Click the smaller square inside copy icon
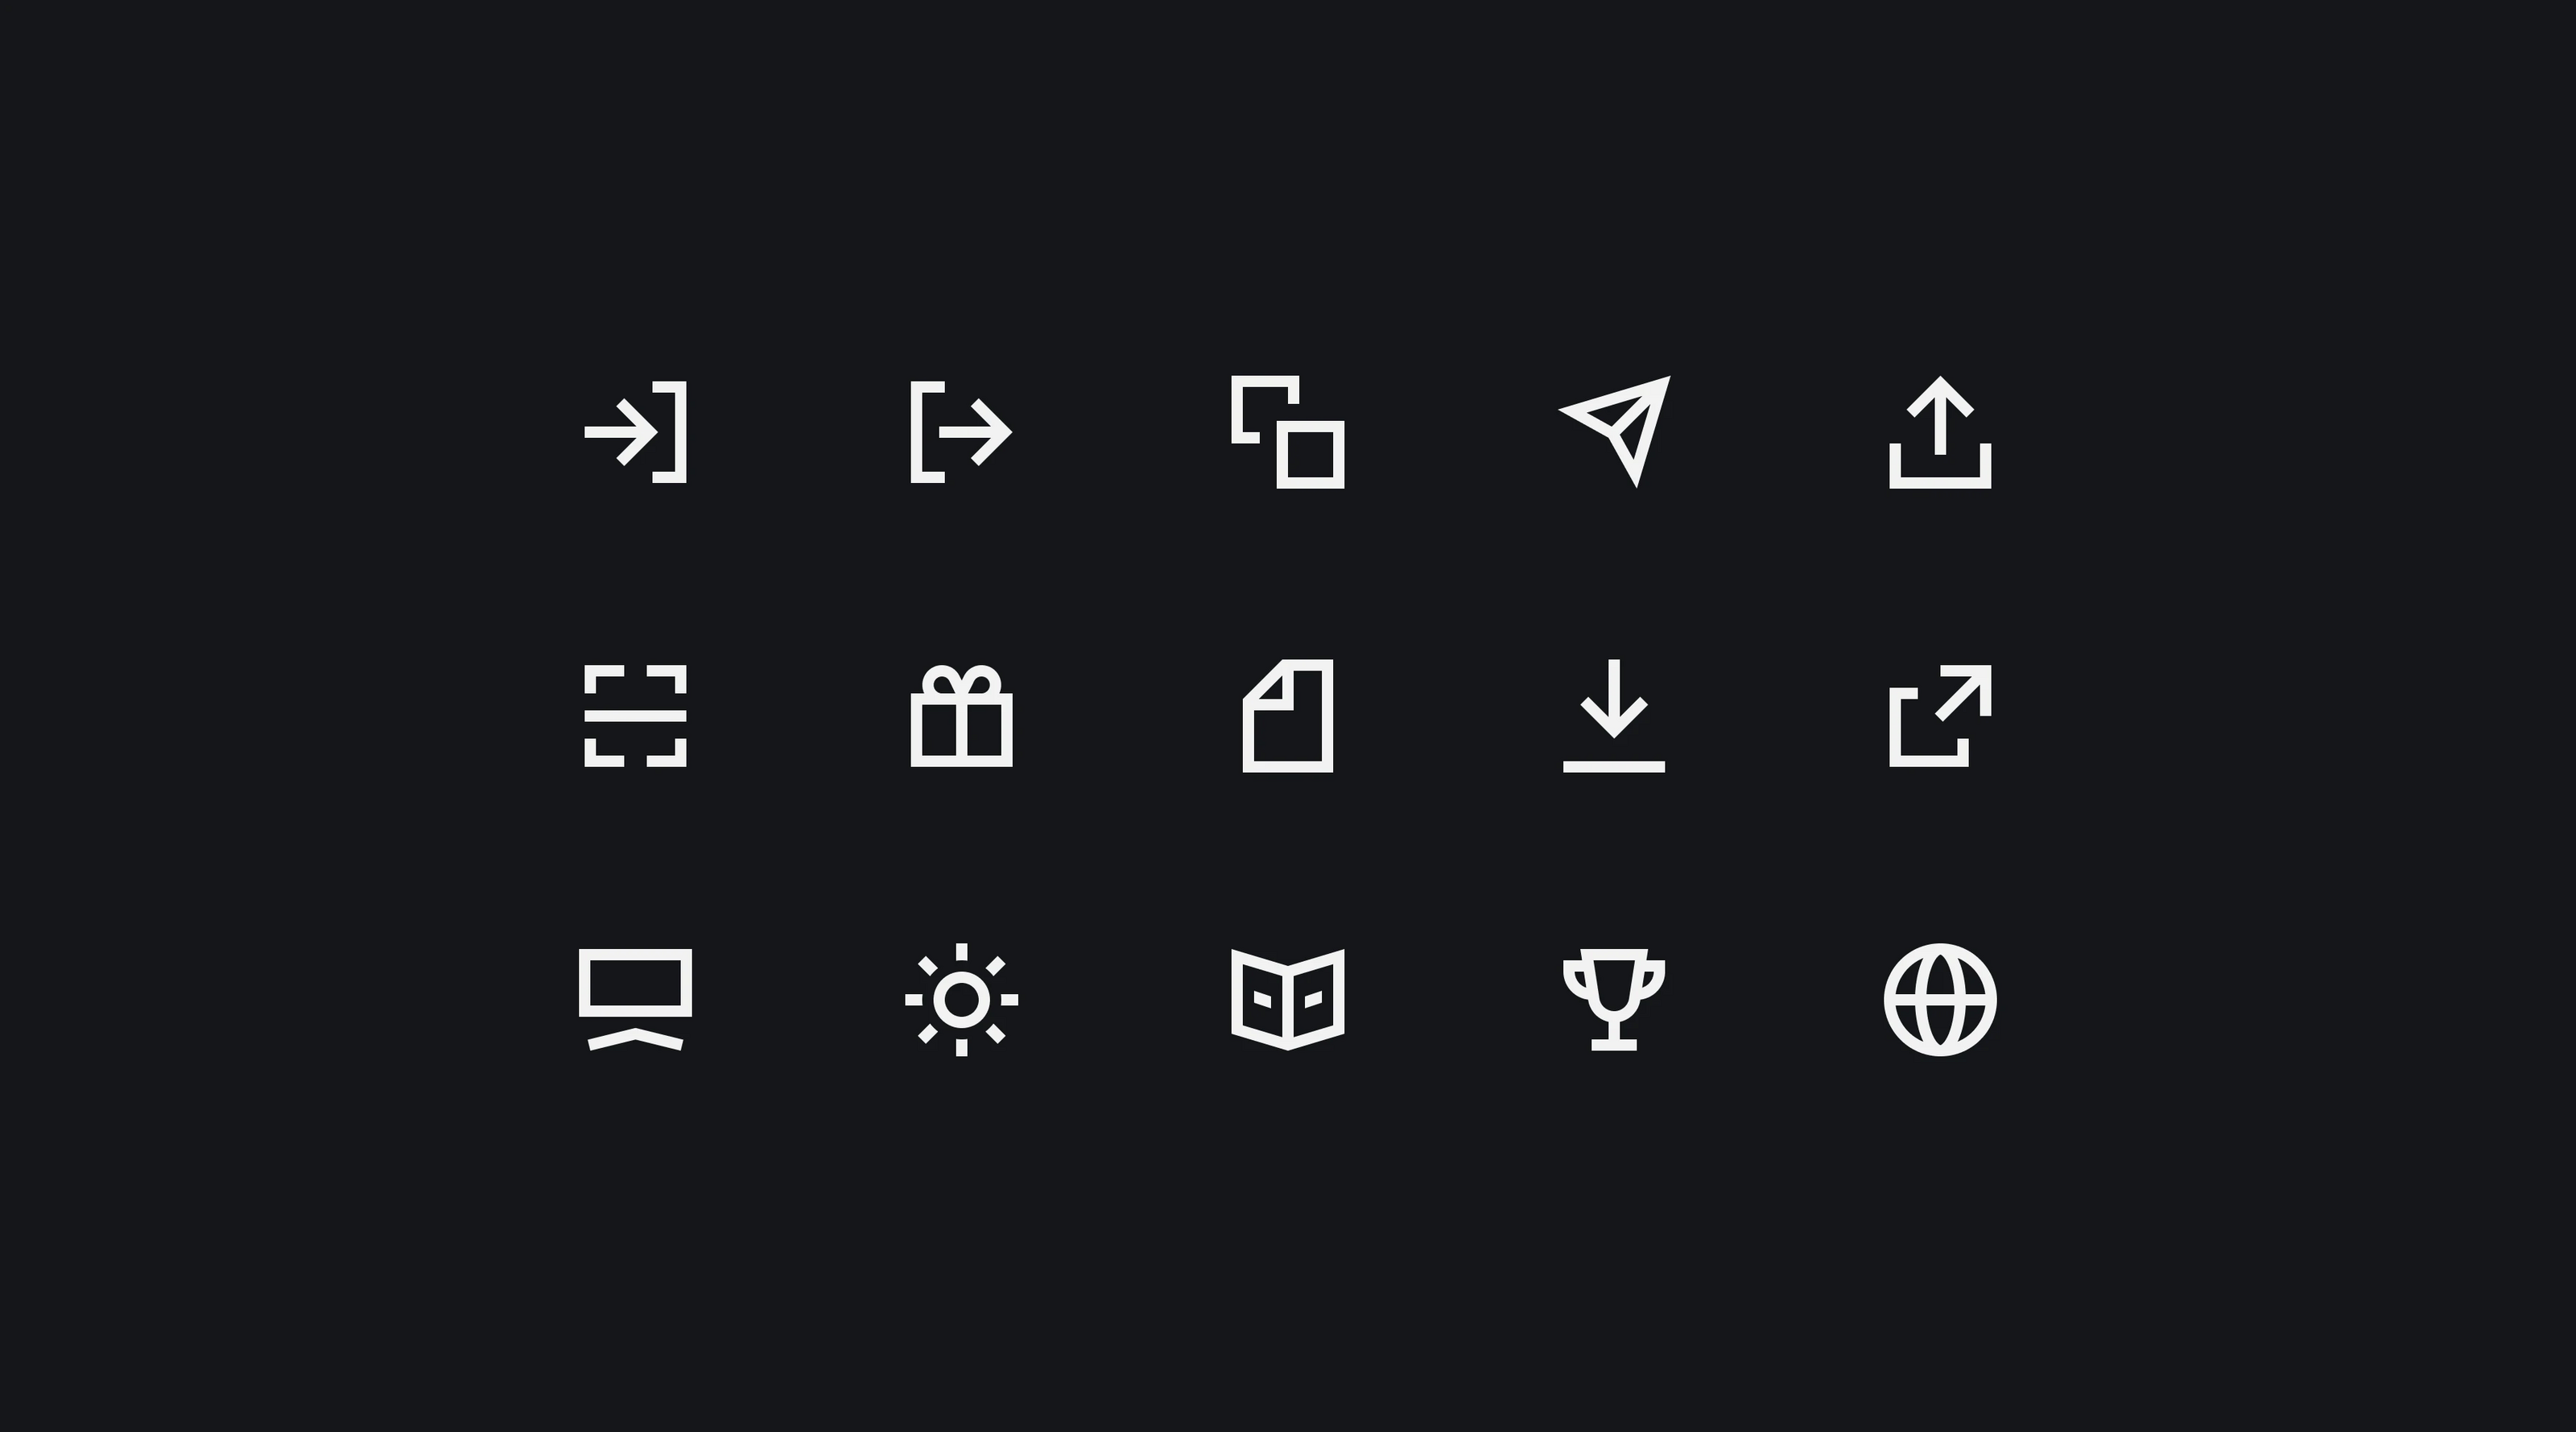Image resolution: width=2576 pixels, height=1432 pixels. tap(1311, 455)
